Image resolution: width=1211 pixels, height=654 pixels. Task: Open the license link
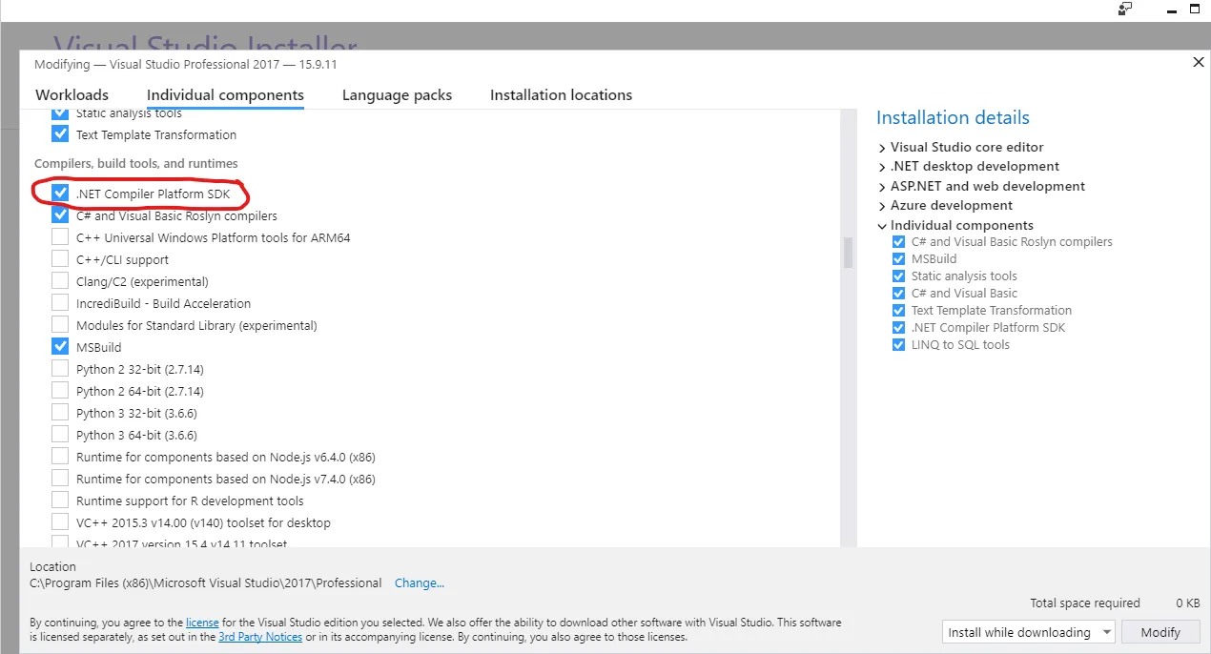tap(202, 623)
